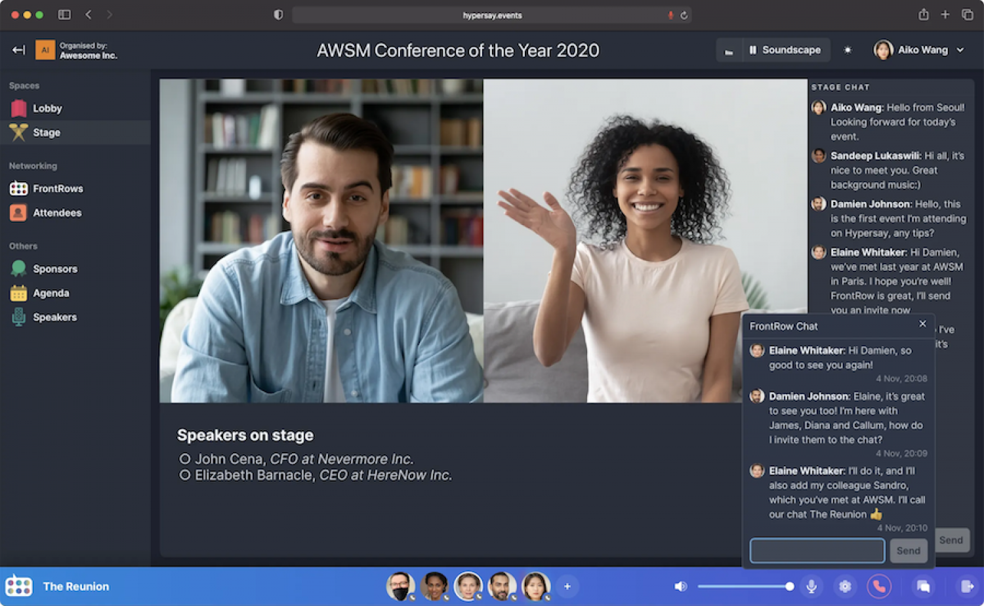Add a participant with the plus icon
984x606 pixels.
click(567, 586)
